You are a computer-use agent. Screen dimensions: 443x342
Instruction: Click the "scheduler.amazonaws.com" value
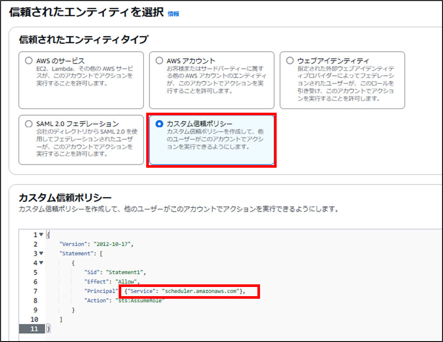(200, 291)
